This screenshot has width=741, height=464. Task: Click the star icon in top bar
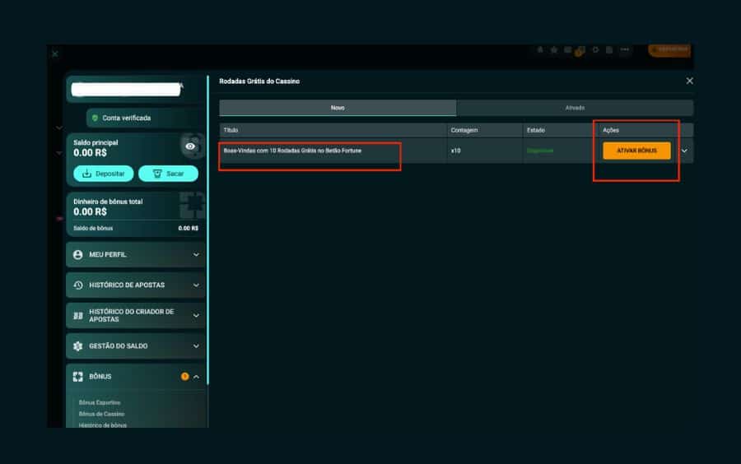pyautogui.click(x=554, y=49)
